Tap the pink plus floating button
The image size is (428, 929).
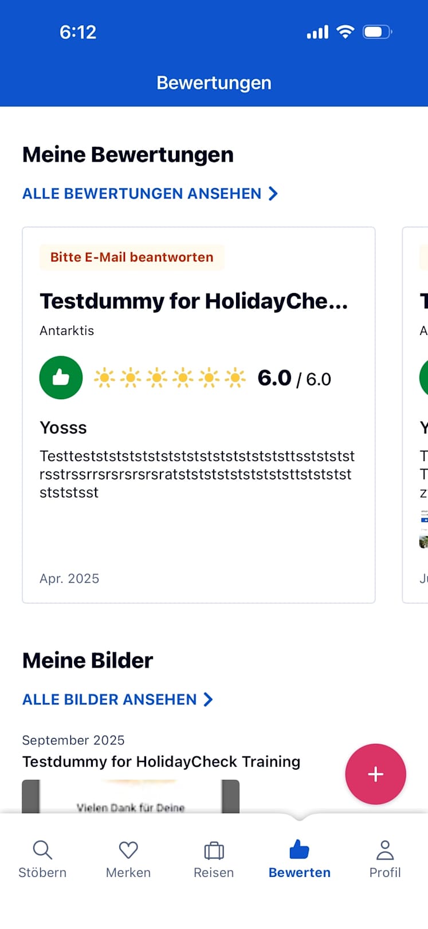point(375,774)
